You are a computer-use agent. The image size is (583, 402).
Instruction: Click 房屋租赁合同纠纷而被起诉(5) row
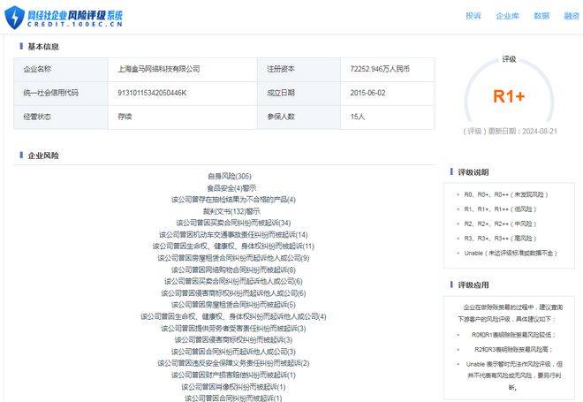click(x=233, y=305)
